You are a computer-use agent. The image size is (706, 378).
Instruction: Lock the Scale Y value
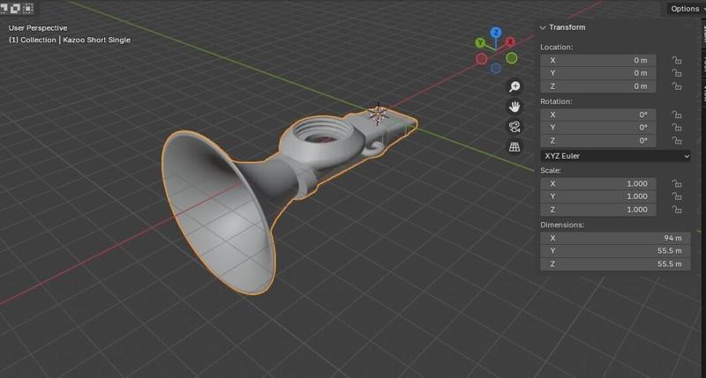(676, 196)
